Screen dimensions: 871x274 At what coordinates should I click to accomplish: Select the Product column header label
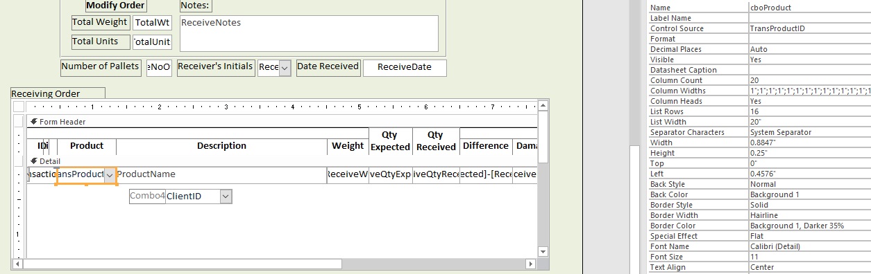tap(87, 146)
